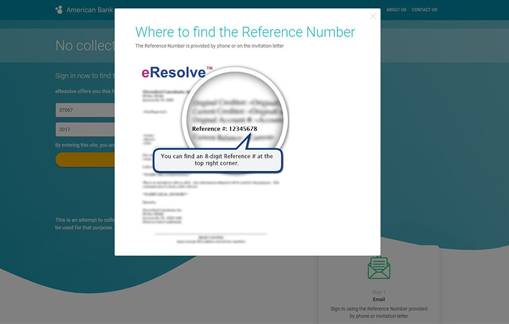The height and width of the screenshot is (324, 509).
Task: Click the '8-digit Reference #' callout bubble
Action: coord(218,160)
